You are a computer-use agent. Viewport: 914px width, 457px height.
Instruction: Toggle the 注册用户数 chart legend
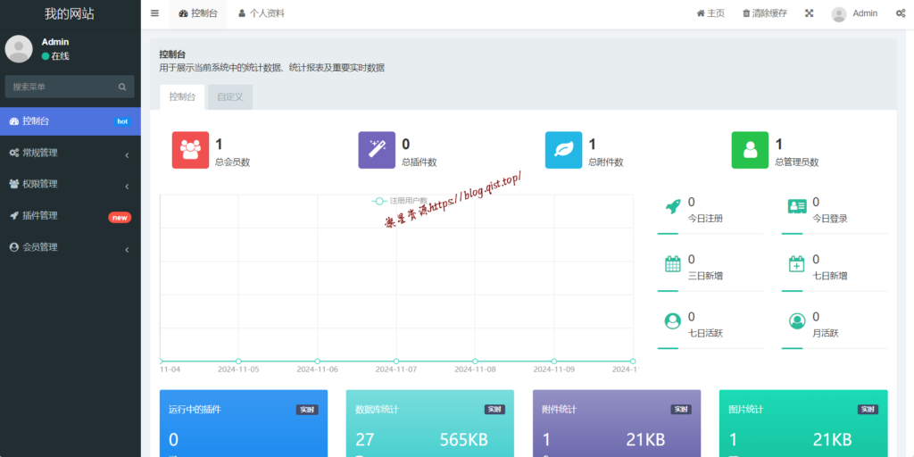(400, 201)
